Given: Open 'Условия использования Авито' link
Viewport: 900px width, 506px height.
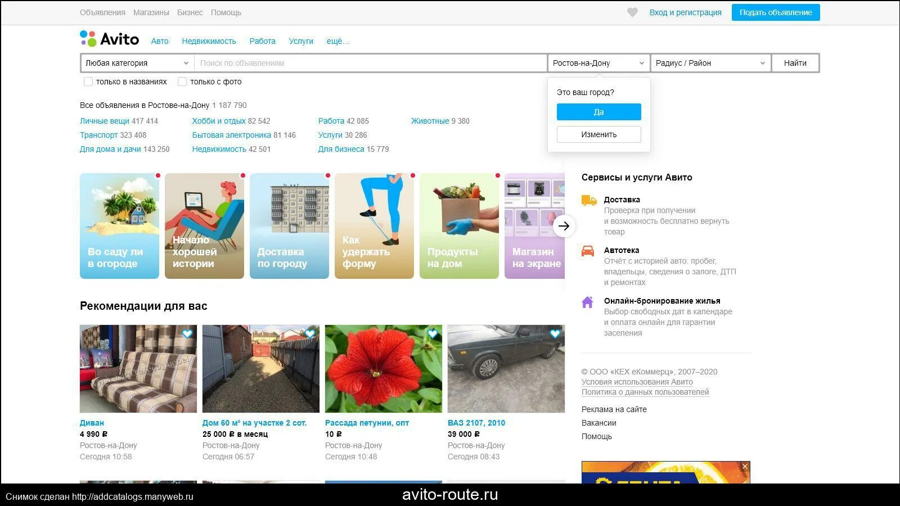Looking at the screenshot, I should (x=637, y=382).
